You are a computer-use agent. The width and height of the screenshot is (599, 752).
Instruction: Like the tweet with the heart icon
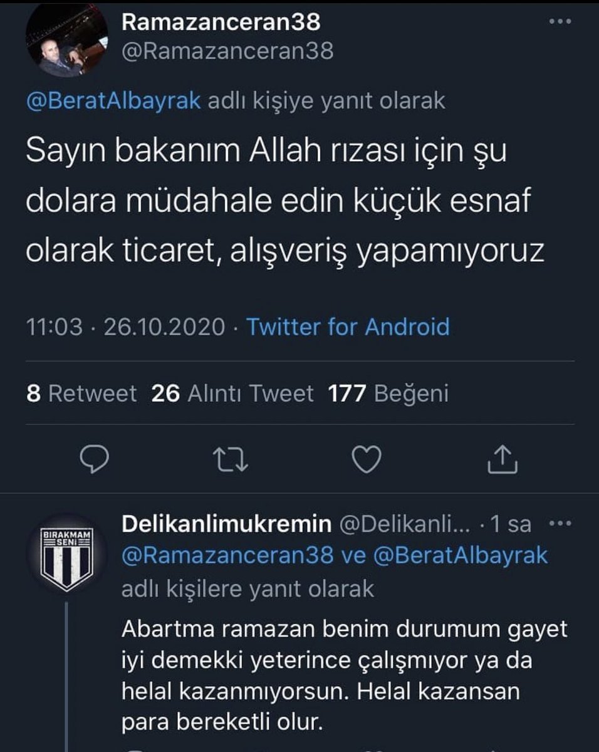click(x=367, y=461)
